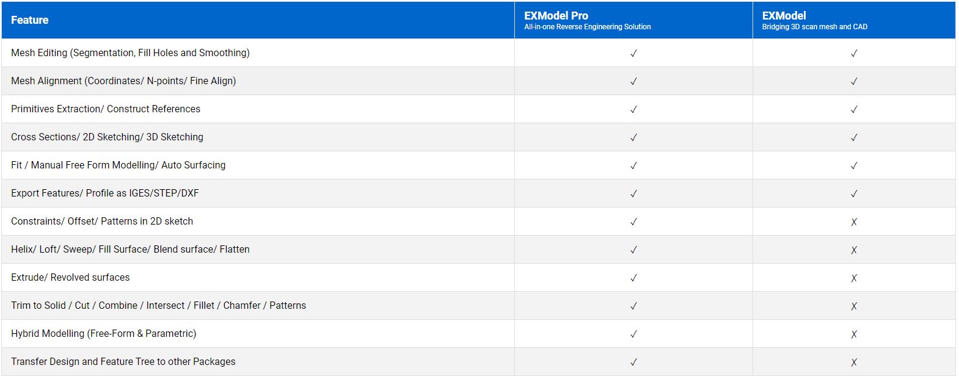The width and height of the screenshot is (959, 379).
Task: Click Transfer Design and Feature Tree label
Action: click(x=123, y=362)
